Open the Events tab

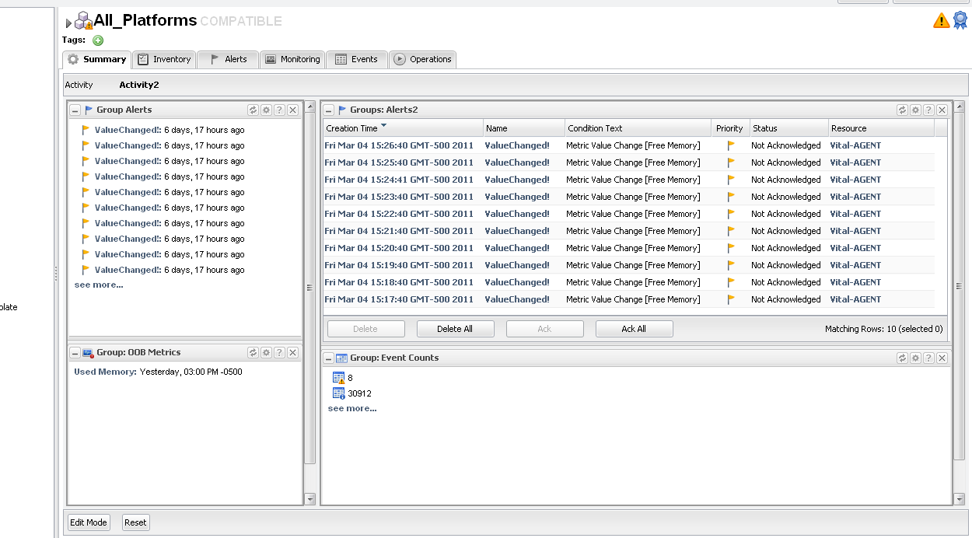(357, 59)
